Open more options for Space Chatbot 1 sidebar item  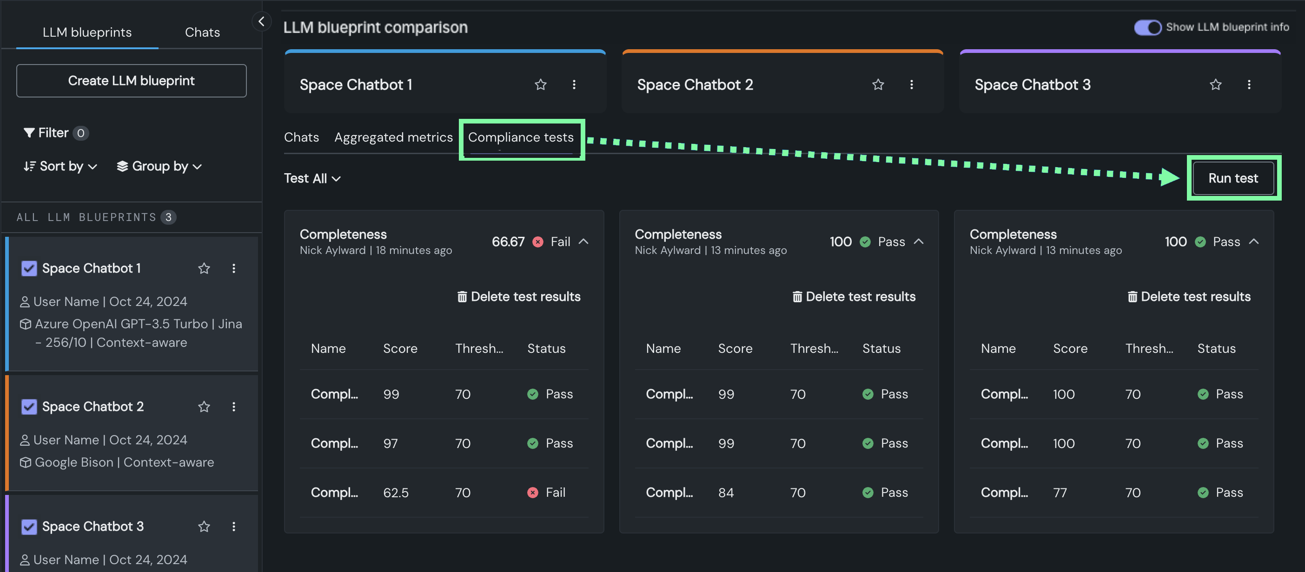point(233,268)
